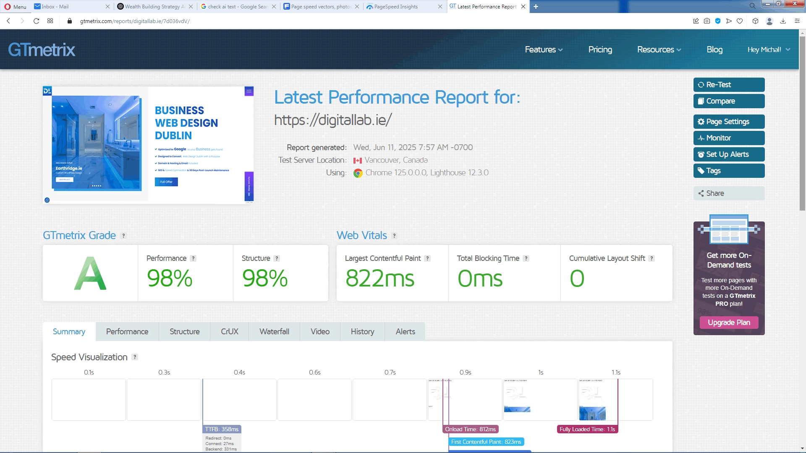Show help for Largest Contentful Paint

427,258
